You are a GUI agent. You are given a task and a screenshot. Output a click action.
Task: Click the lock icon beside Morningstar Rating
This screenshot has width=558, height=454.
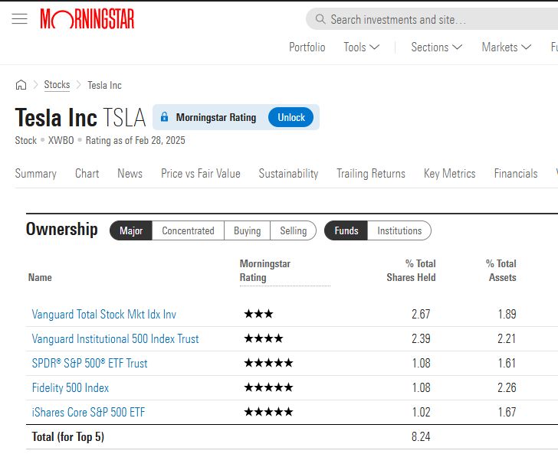[x=164, y=117]
